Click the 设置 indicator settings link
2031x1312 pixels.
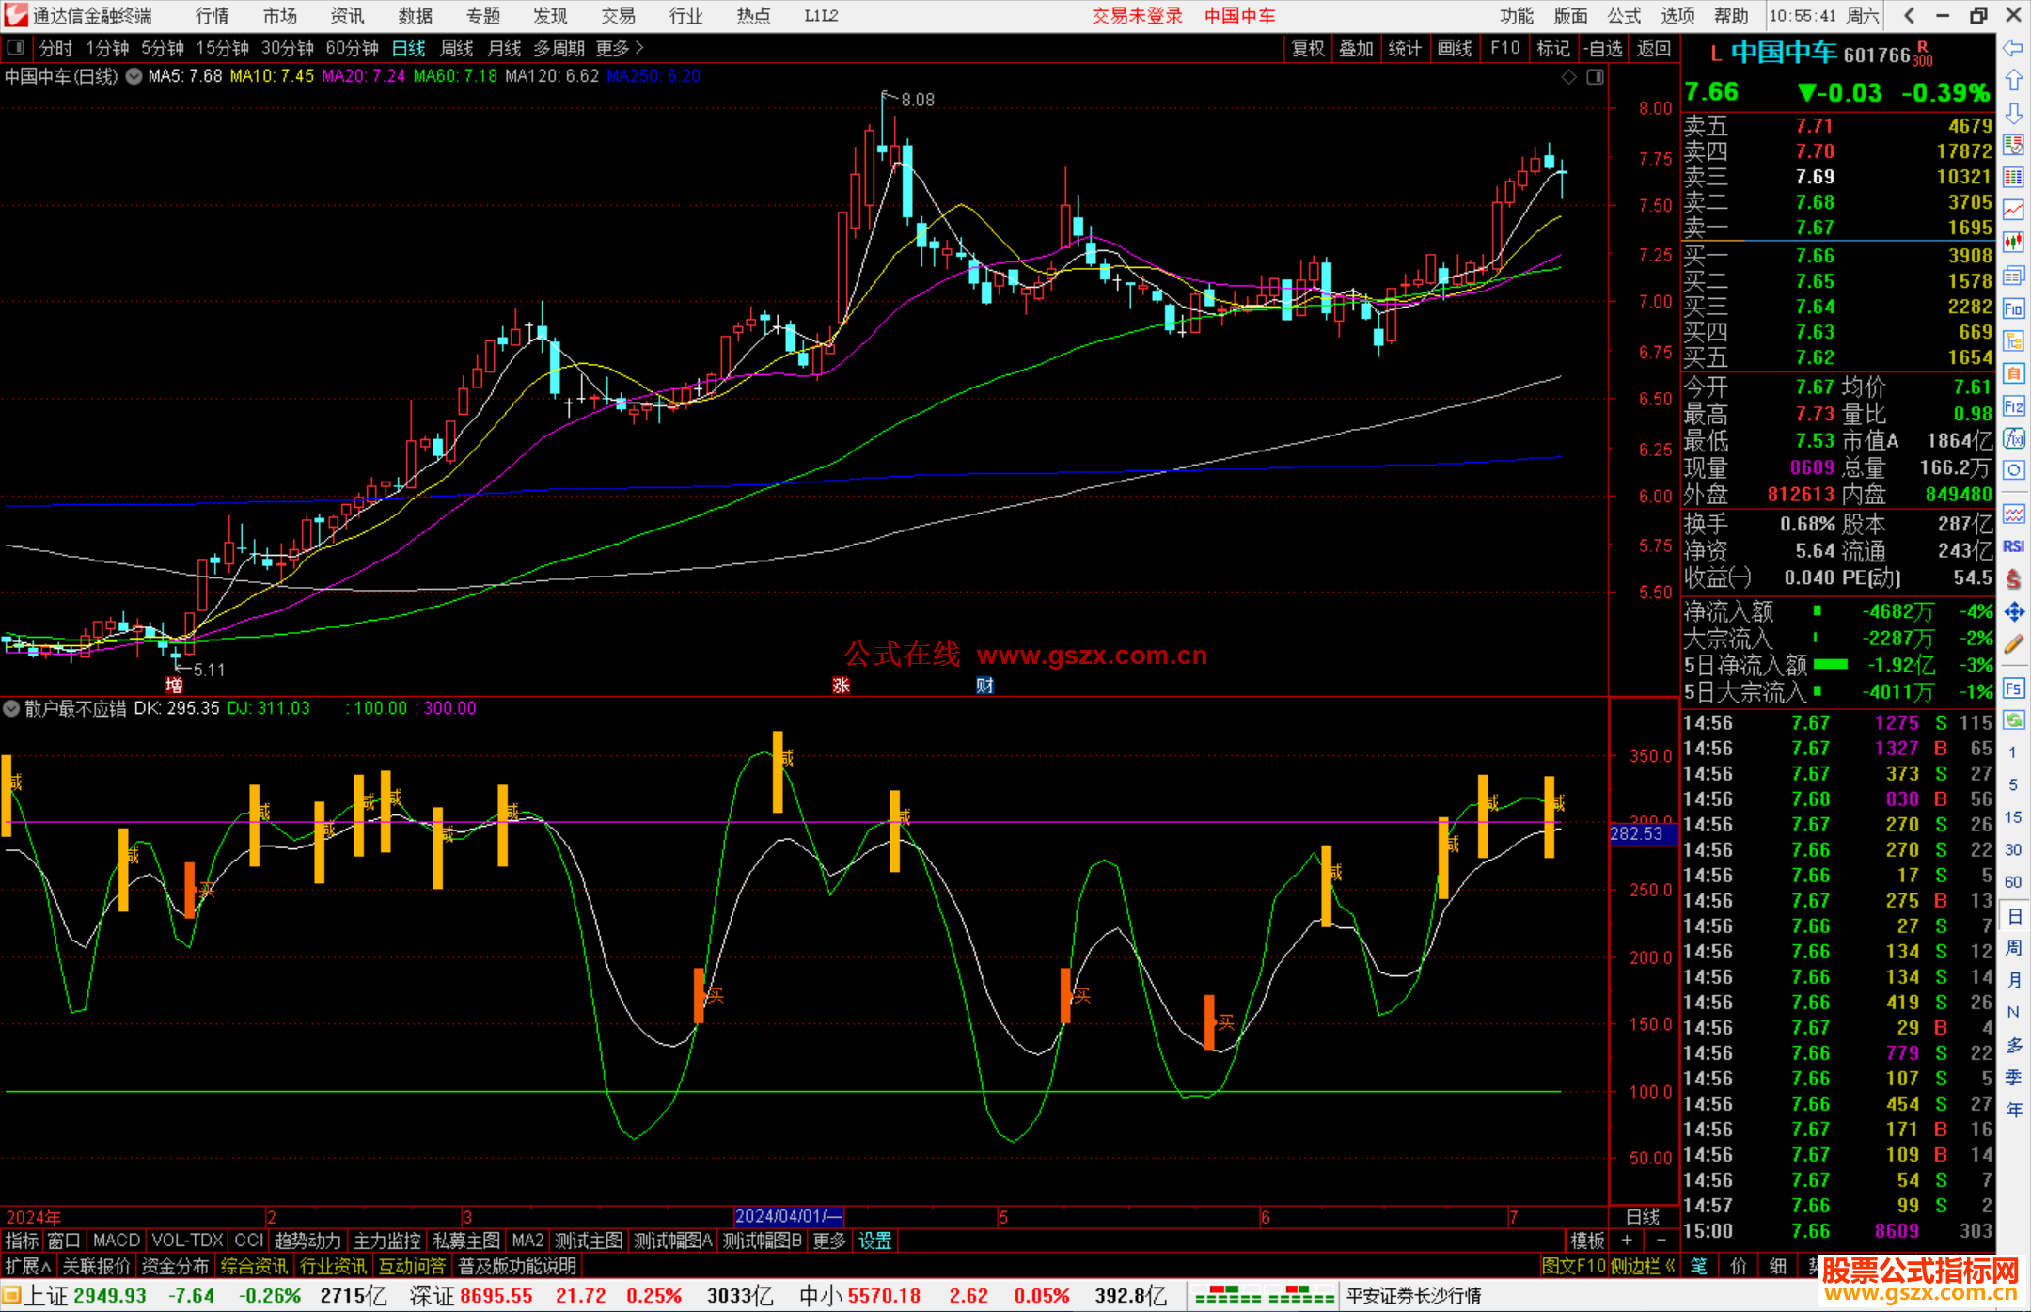[x=874, y=1241]
